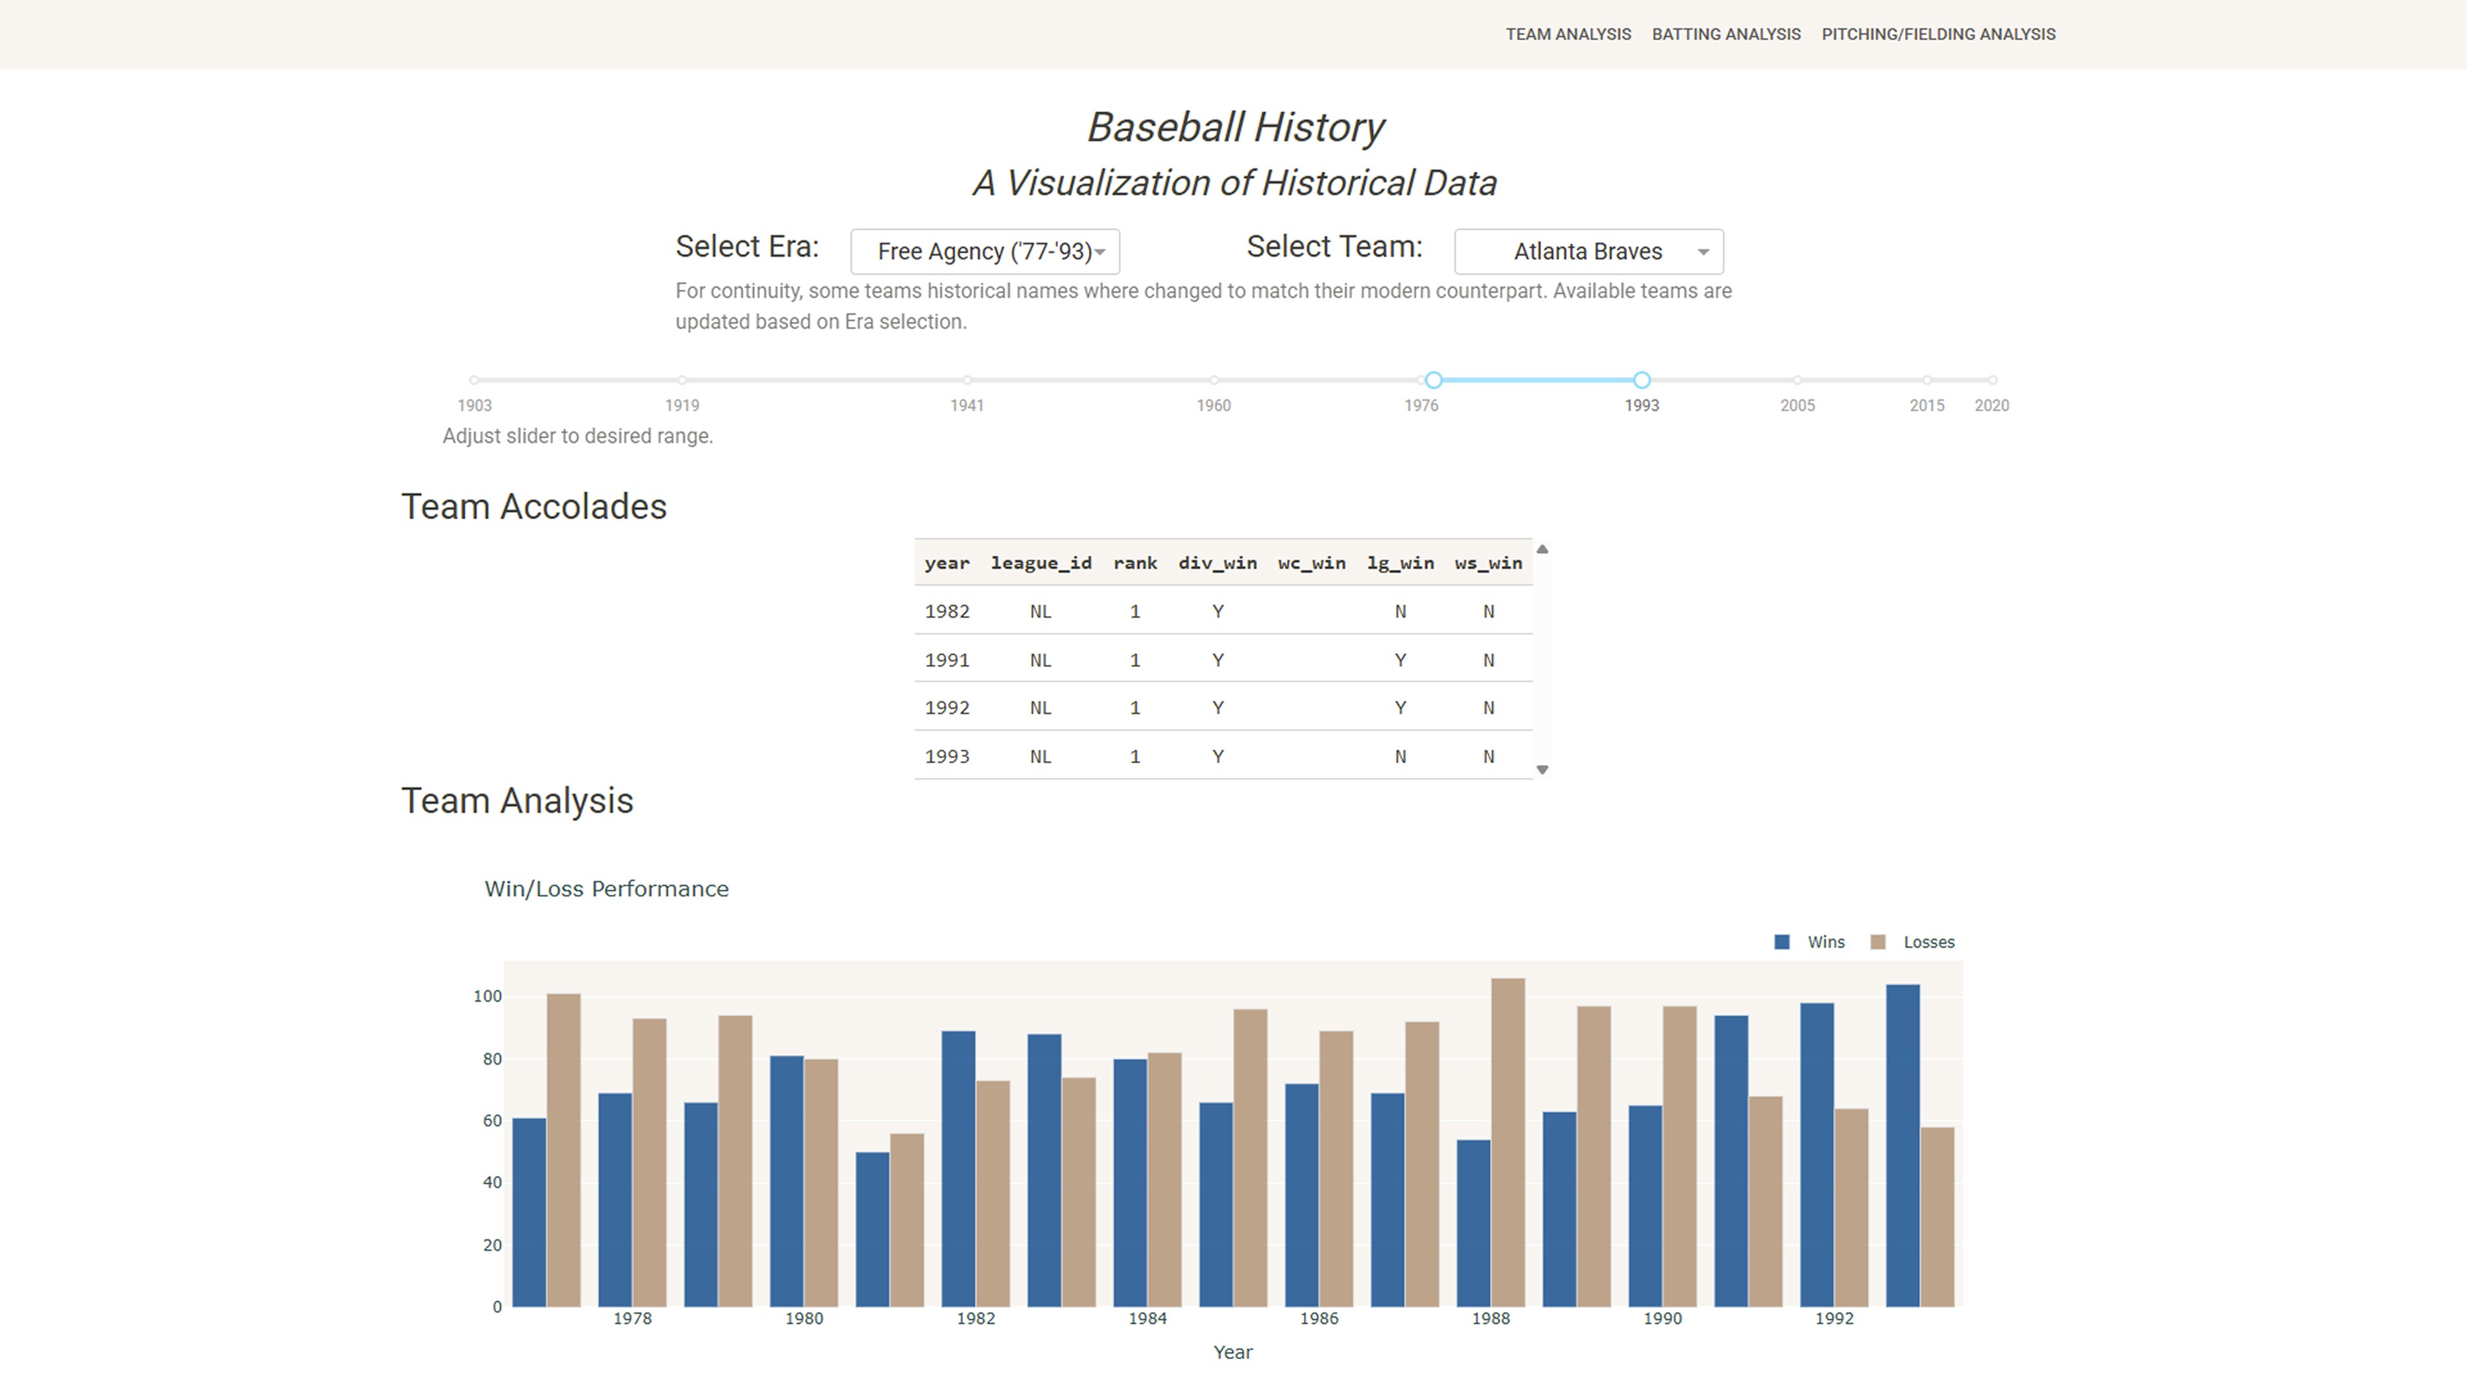This screenshot has width=2467, height=1387.
Task: Click the 1977 losses bar
Action: pyautogui.click(x=563, y=1149)
